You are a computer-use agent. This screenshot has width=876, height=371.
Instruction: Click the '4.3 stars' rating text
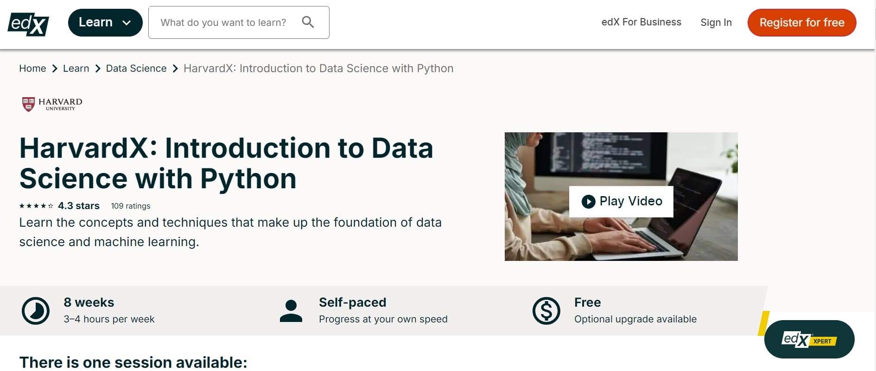pyautogui.click(x=79, y=206)
